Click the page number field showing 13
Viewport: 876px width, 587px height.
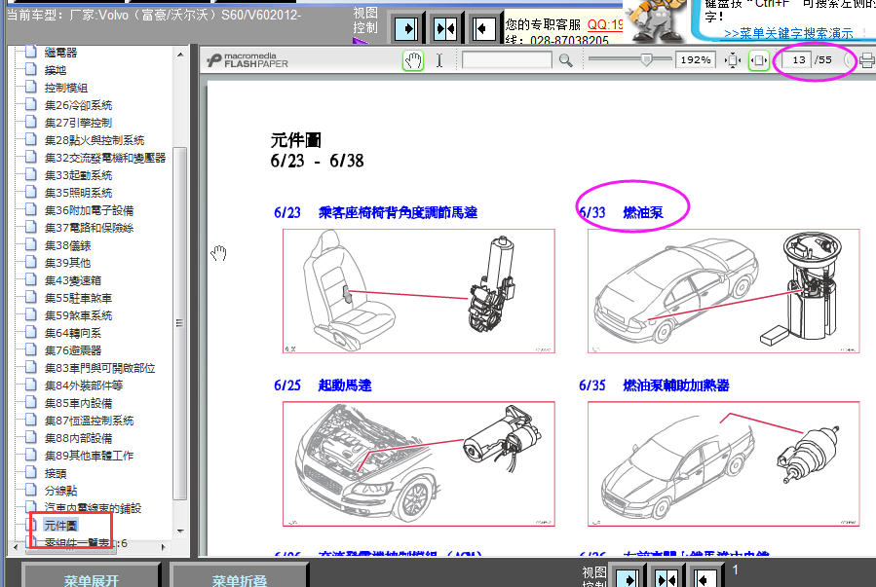tap(797, 59)
